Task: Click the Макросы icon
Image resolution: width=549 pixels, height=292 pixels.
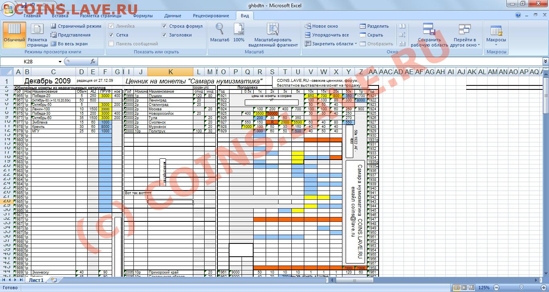Action: click(x=496, y=30)
